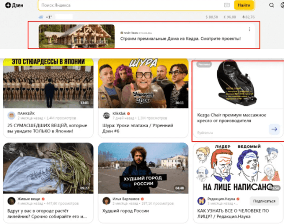Click the arrow button on Kezga Chair ad

(x=274, y=129)
